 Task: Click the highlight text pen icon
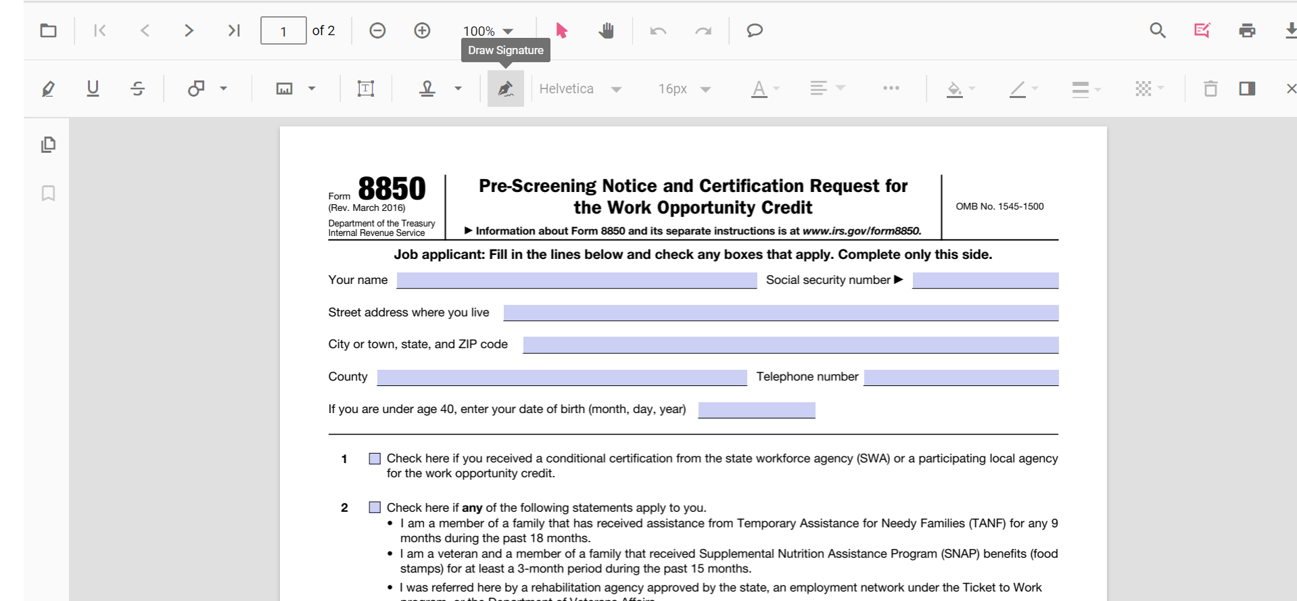click(x=48, y=89)
